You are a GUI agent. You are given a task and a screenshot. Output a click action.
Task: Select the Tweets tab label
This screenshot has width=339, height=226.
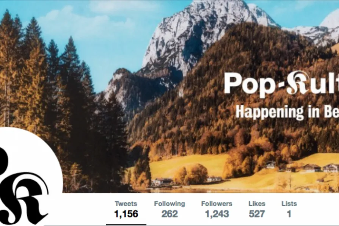(x=126, y=204)
